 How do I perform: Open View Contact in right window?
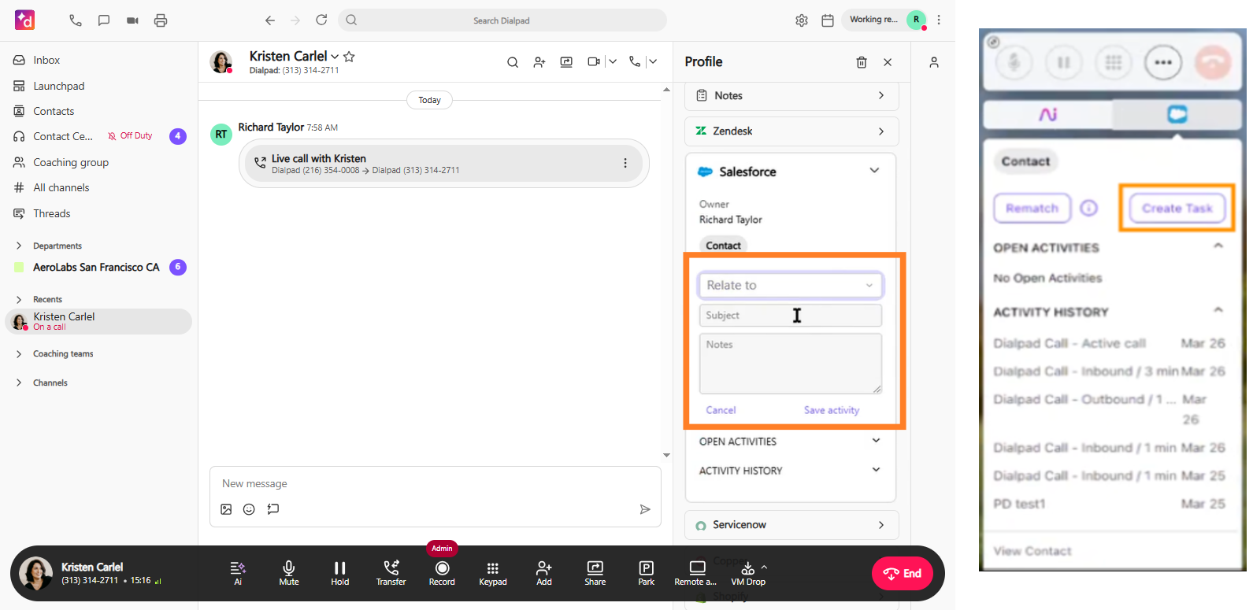point(1032,551)
